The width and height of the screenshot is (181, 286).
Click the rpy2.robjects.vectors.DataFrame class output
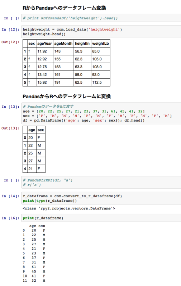point(69,208)
